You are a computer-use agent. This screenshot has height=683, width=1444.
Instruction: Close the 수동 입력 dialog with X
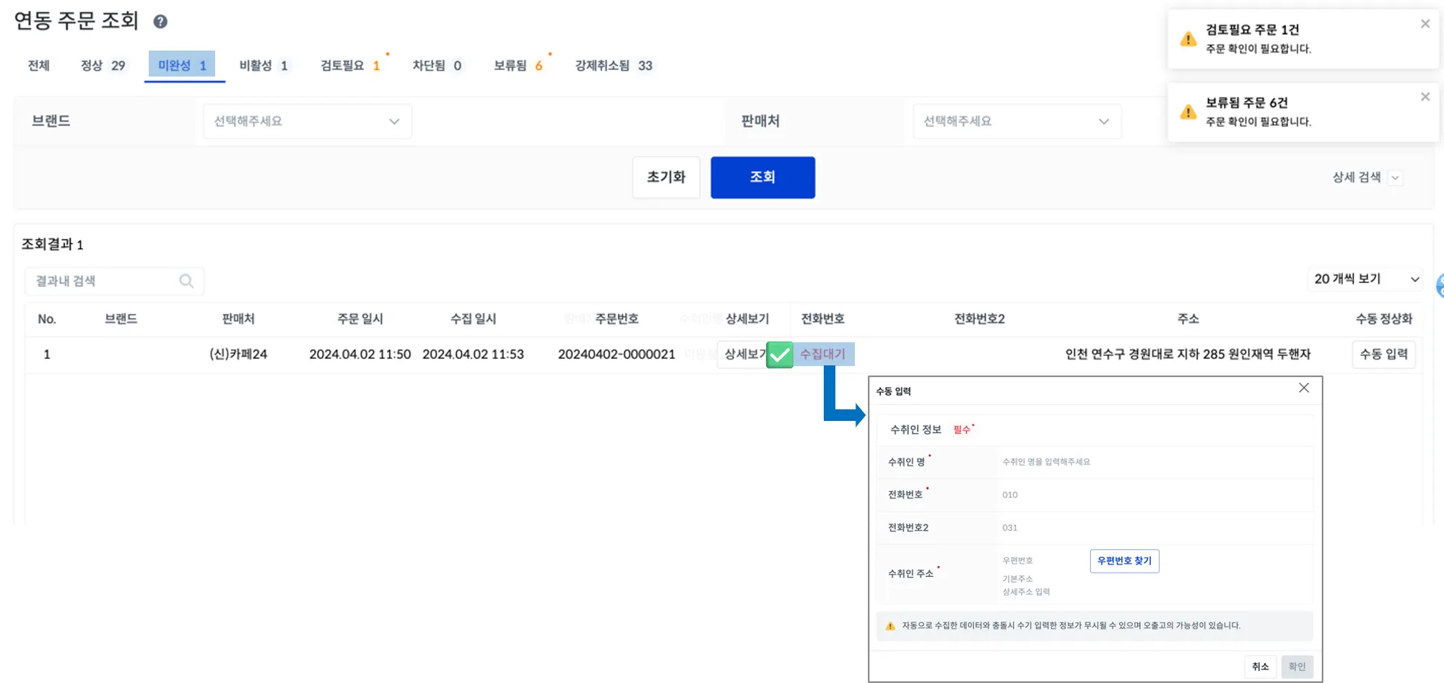1304,388
